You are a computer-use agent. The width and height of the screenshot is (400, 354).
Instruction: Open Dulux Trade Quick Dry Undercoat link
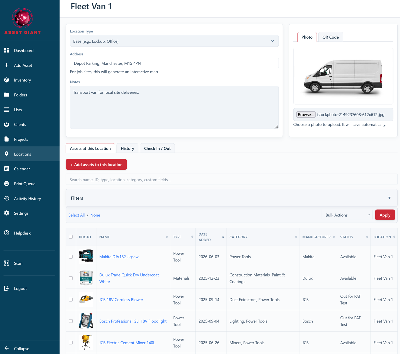pos(129,278)
